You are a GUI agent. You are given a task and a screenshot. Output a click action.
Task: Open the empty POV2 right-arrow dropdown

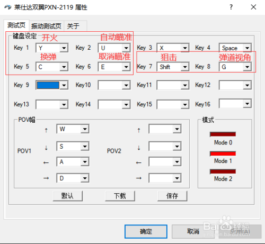point(165,178)
